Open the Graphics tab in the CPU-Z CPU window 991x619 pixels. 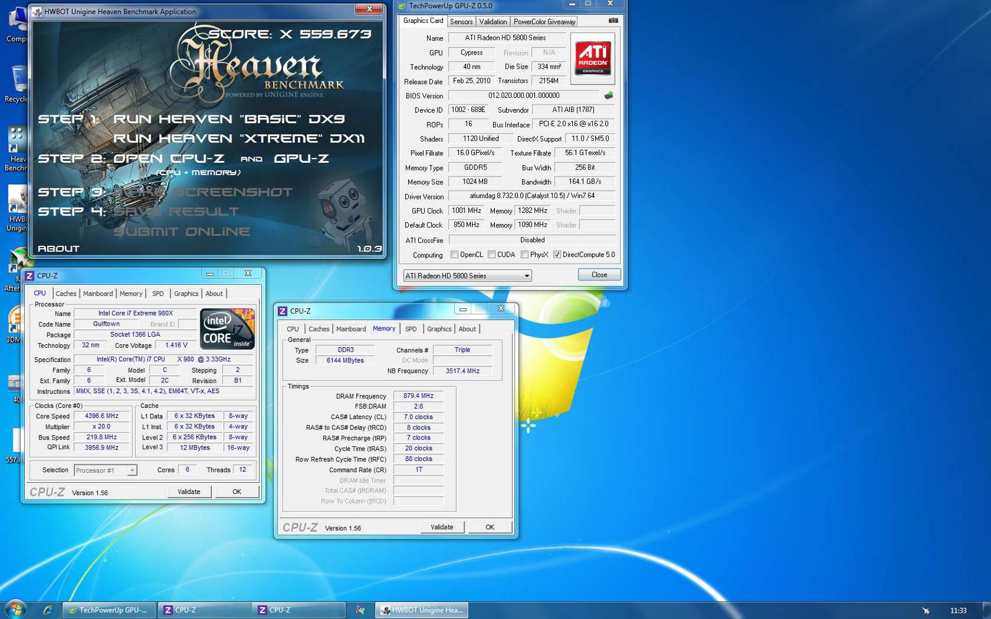point(186,293)
